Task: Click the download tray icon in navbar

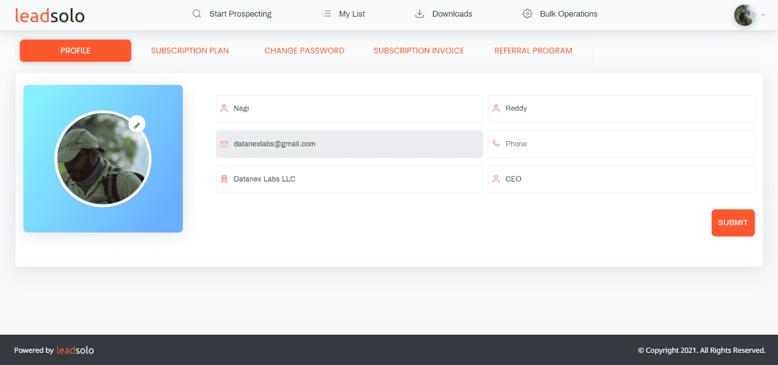Action: pos(419,14)
